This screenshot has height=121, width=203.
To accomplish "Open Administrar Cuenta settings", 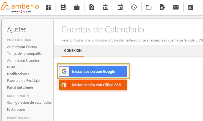I will [22, 47].
